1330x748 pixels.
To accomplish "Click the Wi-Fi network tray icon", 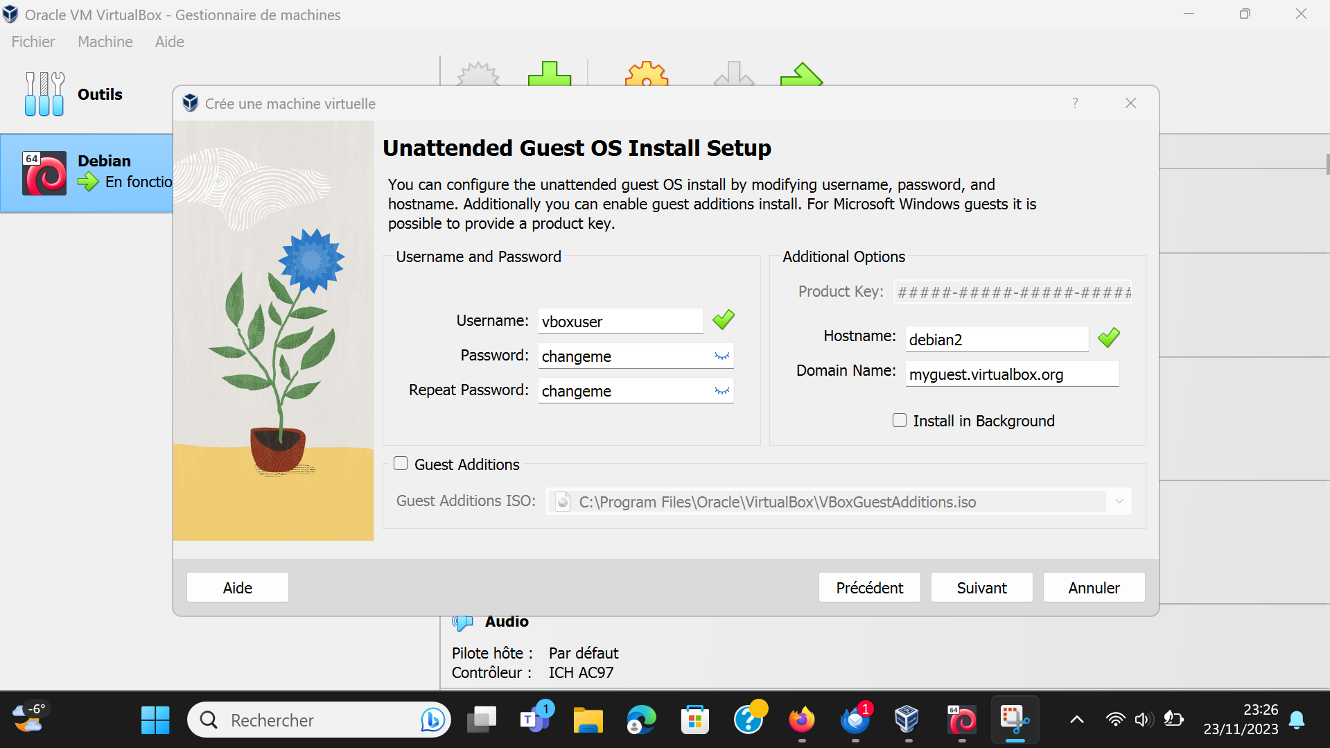I will point(1115,720).
